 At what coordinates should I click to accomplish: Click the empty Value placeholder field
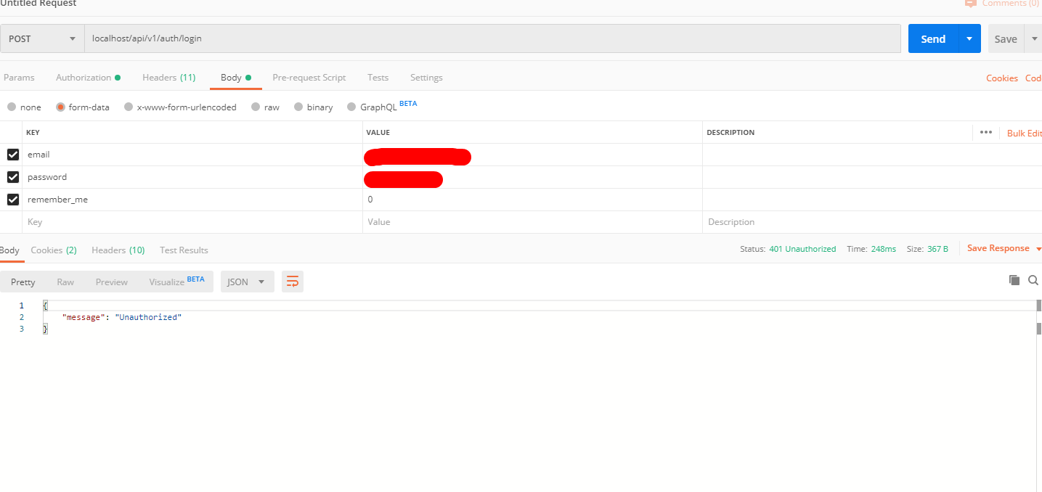[x=532, y=222]
